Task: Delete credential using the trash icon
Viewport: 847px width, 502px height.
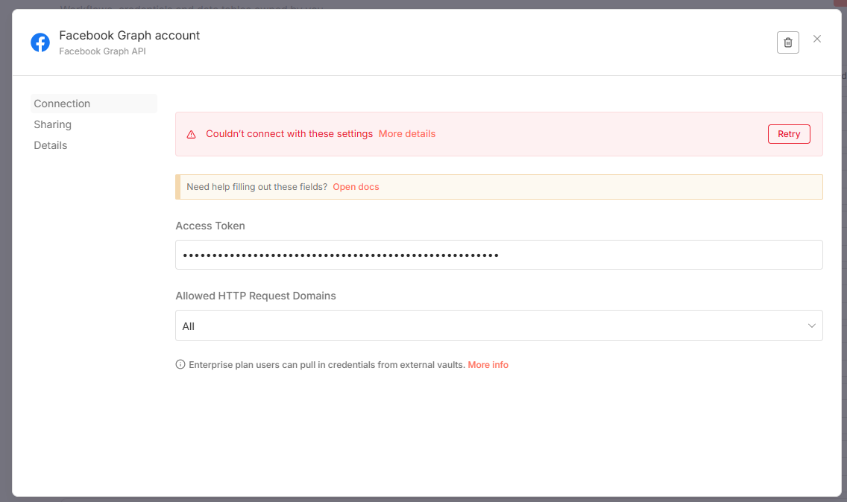Action: click(x=787, y=42)
